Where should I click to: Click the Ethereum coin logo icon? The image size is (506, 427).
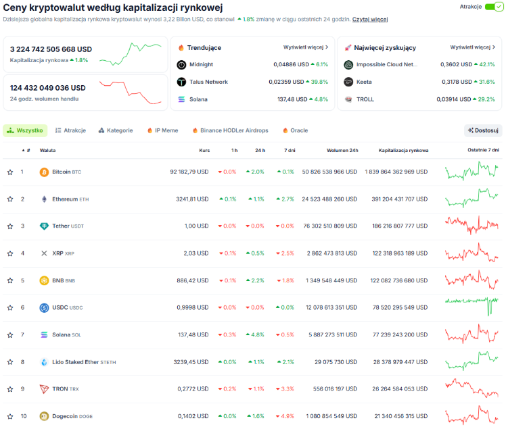[x=45, y=199]
